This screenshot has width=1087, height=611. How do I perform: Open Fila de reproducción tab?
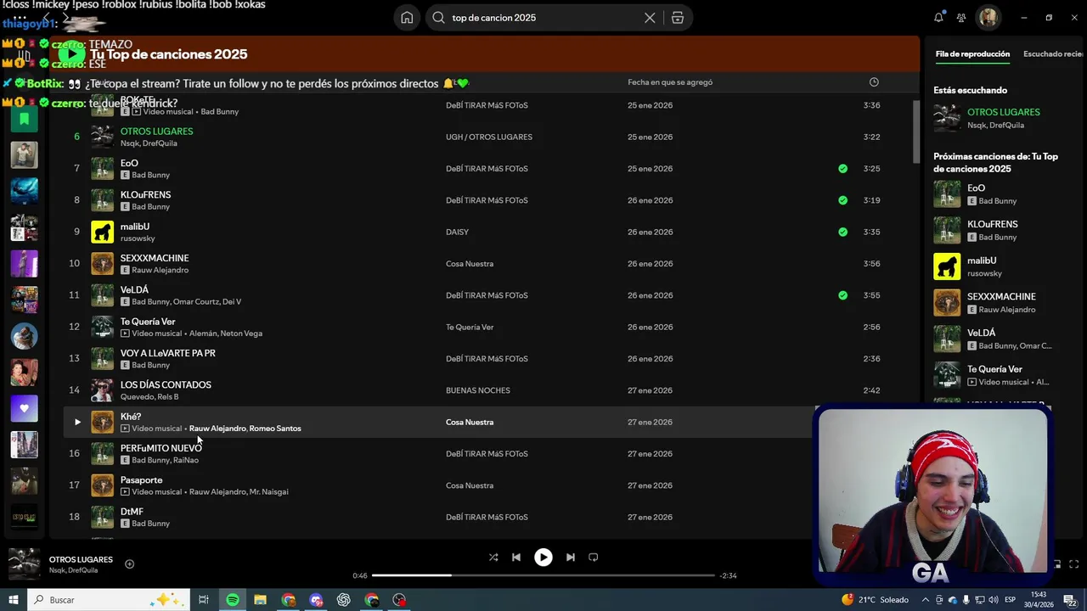point(972,54)
